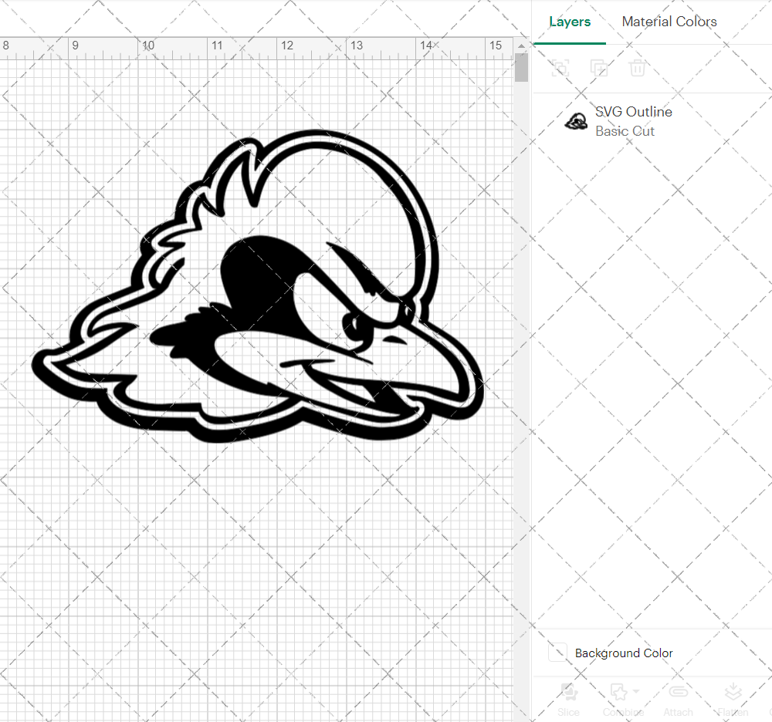
Task: Open the Background Color swatch
Action: coord(558,653)
